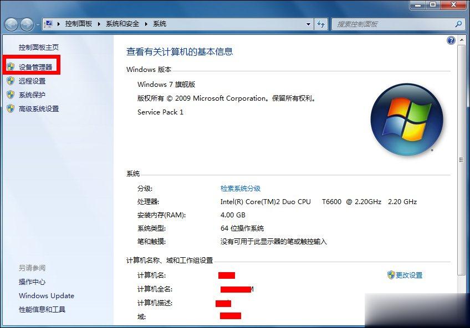
Task: Click shield icon beside 远程设置
Action: 11,81
